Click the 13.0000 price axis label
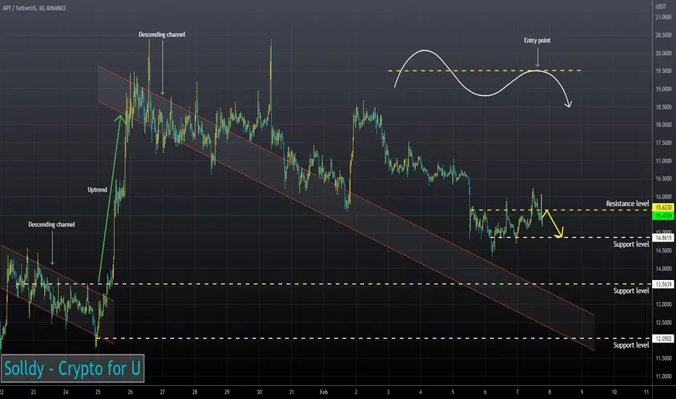The height and width of the screenshot is (399, 676). [x=664, y=305]
